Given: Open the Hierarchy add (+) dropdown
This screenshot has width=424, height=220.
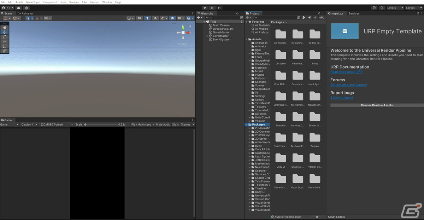Looking at the screenshot, I should [x=200, y=17].
